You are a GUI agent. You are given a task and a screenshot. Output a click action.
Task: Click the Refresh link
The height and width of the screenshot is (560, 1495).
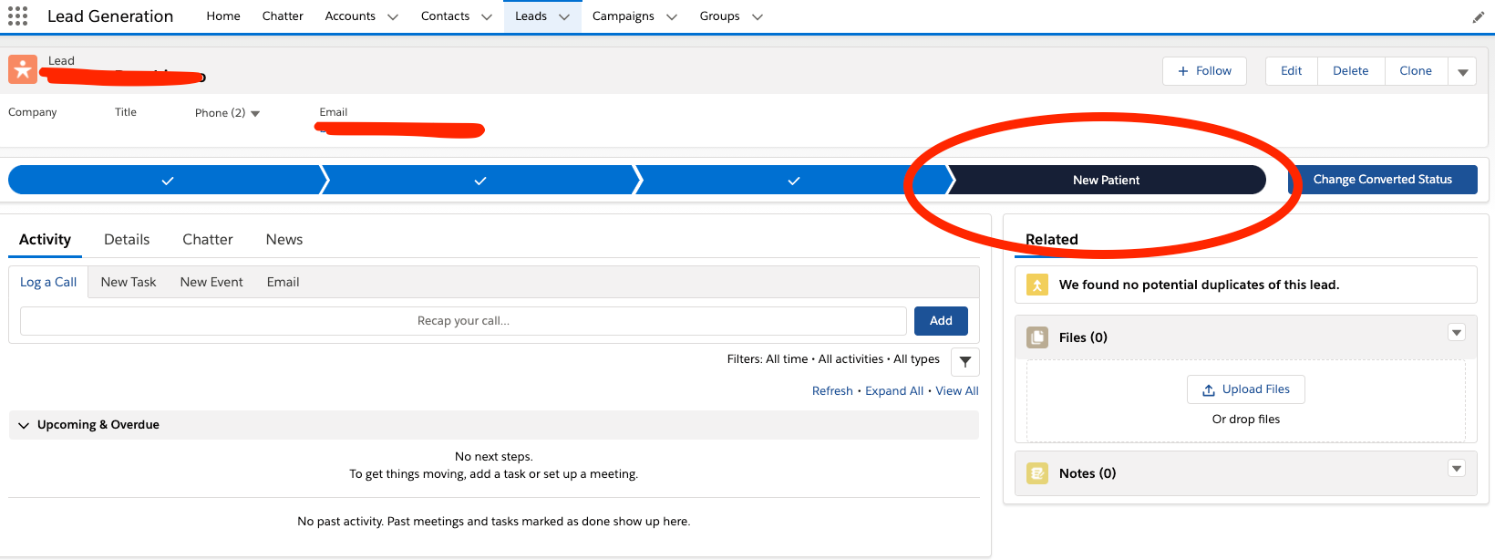(x=832, y=390)
